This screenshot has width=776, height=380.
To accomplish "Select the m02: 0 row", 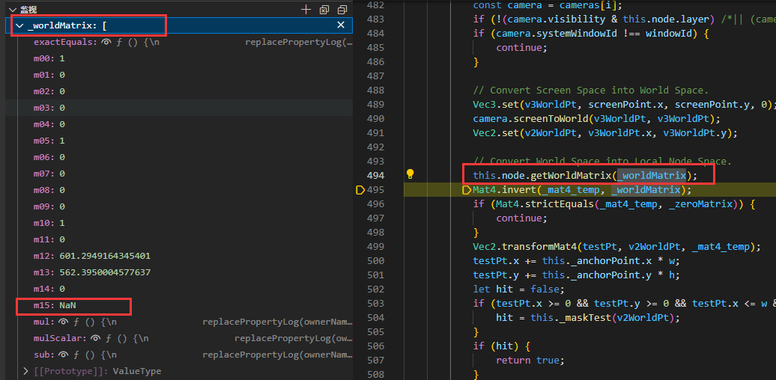I will 179,91.
